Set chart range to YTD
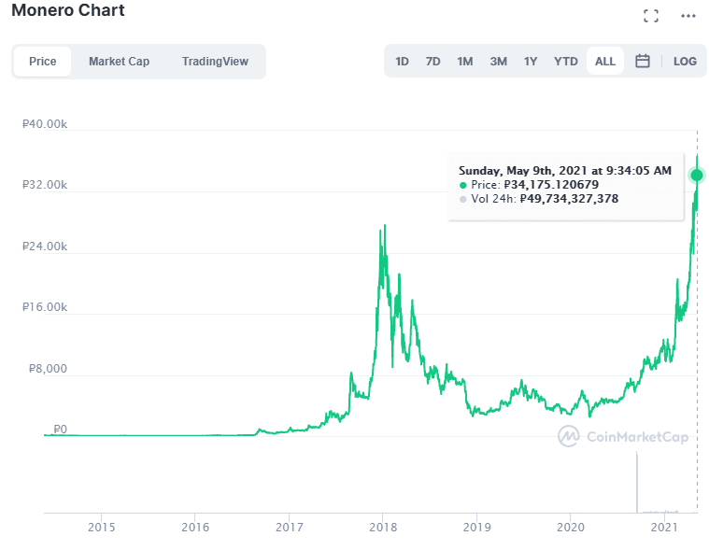Image resolution: width=709 pixels, height=550 pixels. click(x=565, y=62)
